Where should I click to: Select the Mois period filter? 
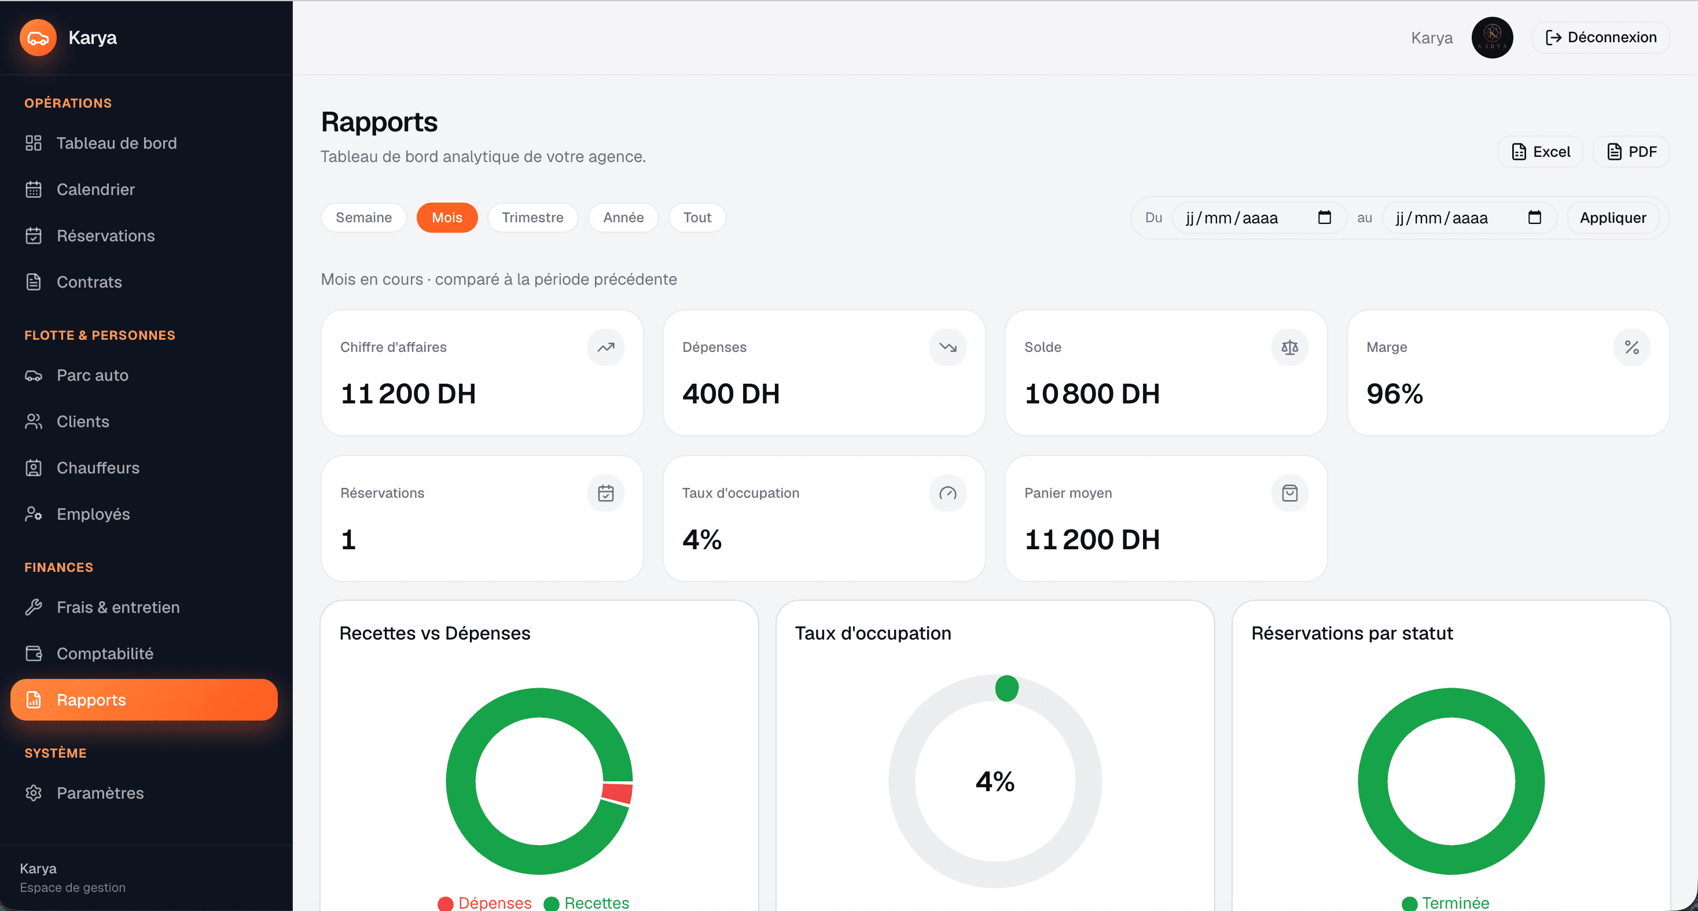(x=447, y=218)
